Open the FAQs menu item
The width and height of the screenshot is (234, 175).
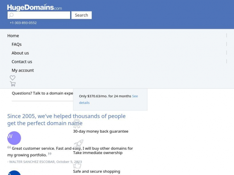click(16, 44)
